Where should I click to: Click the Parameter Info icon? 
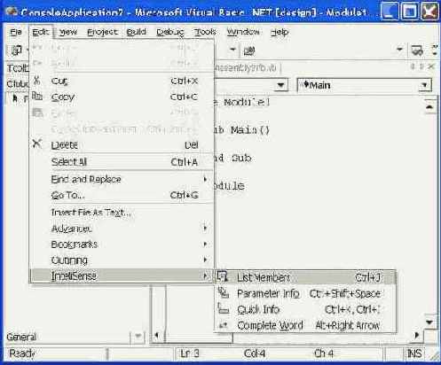[224, 292]
